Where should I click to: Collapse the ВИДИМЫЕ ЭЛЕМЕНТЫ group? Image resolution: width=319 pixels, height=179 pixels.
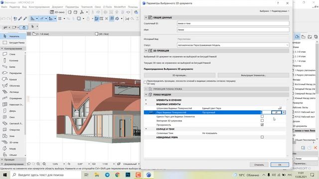pos(146,104)
